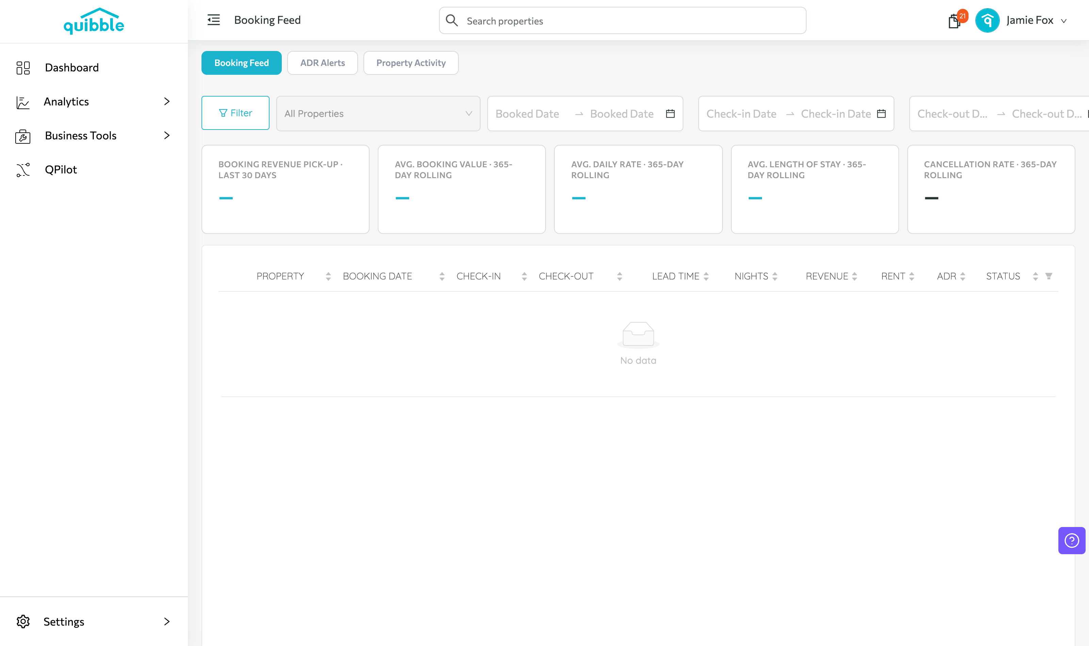Viewport: 1089px width, 646px height.
Task: Click the REVENUE column header text
Action: [826, 276]
